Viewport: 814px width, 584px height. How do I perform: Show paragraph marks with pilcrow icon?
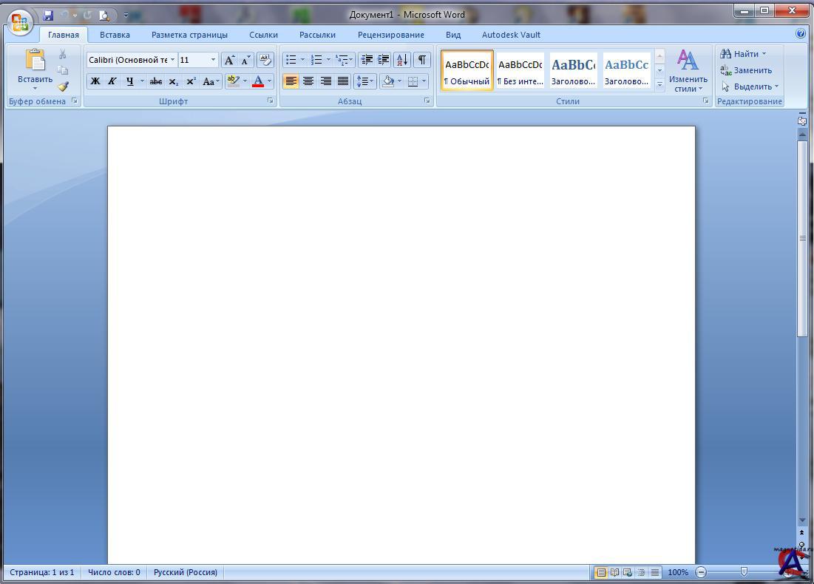click(x=421, y=60)
